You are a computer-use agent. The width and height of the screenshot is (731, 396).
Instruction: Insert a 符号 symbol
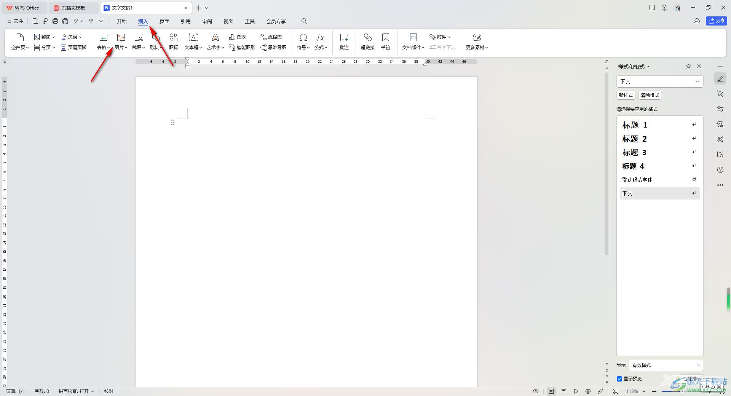click(303, 42)
